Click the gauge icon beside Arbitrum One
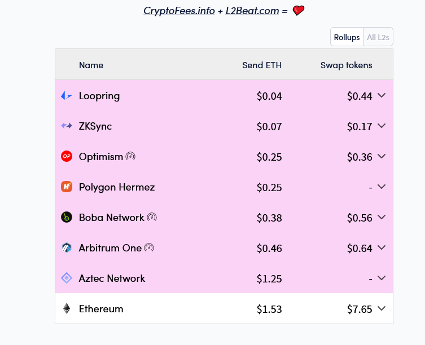Screen dimensions: 425x345 pyautogui.click(x=149, y=247)
